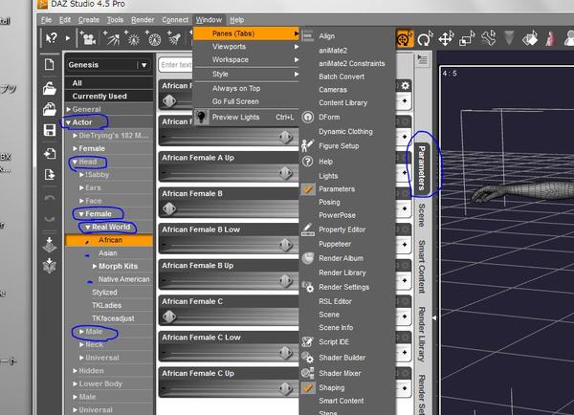This screenshot has width=574, height=415.
Task: Click the Merge file sidebar icon
Action: click(x=50, y=109)
